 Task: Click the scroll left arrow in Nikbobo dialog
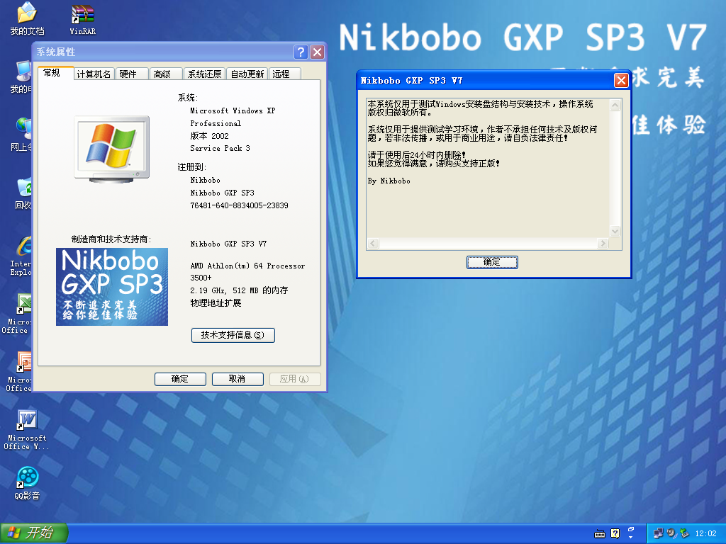click(x=373, y=244)
